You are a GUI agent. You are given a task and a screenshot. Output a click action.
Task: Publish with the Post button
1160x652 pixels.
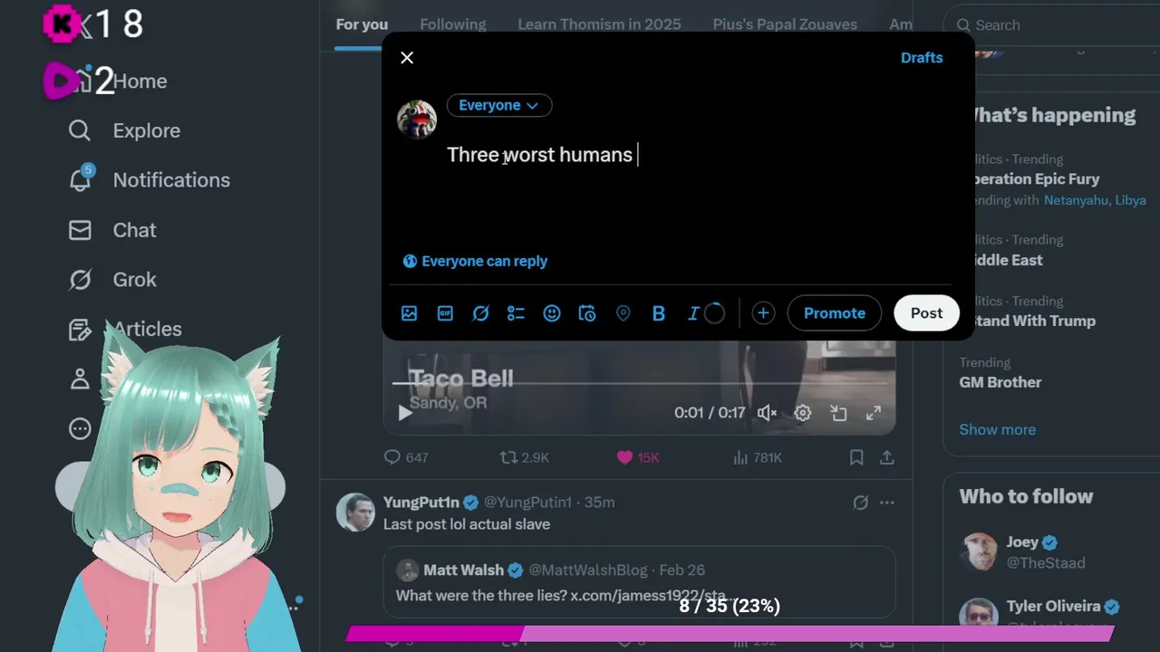926,313
